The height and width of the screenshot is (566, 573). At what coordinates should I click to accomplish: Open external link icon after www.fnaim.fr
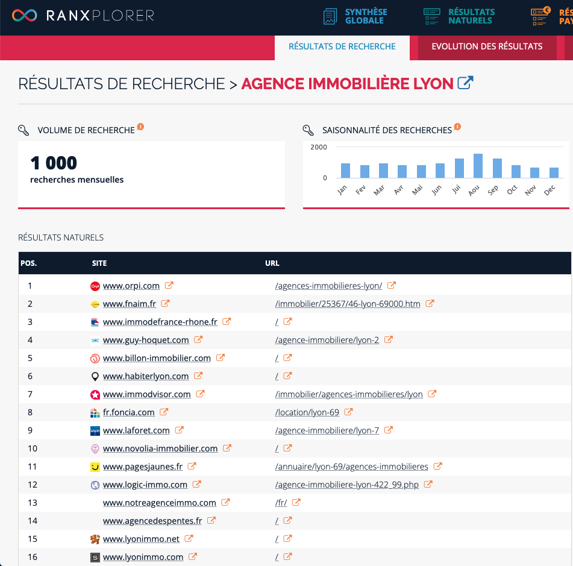pyautogui.click(x=166, y=304)
